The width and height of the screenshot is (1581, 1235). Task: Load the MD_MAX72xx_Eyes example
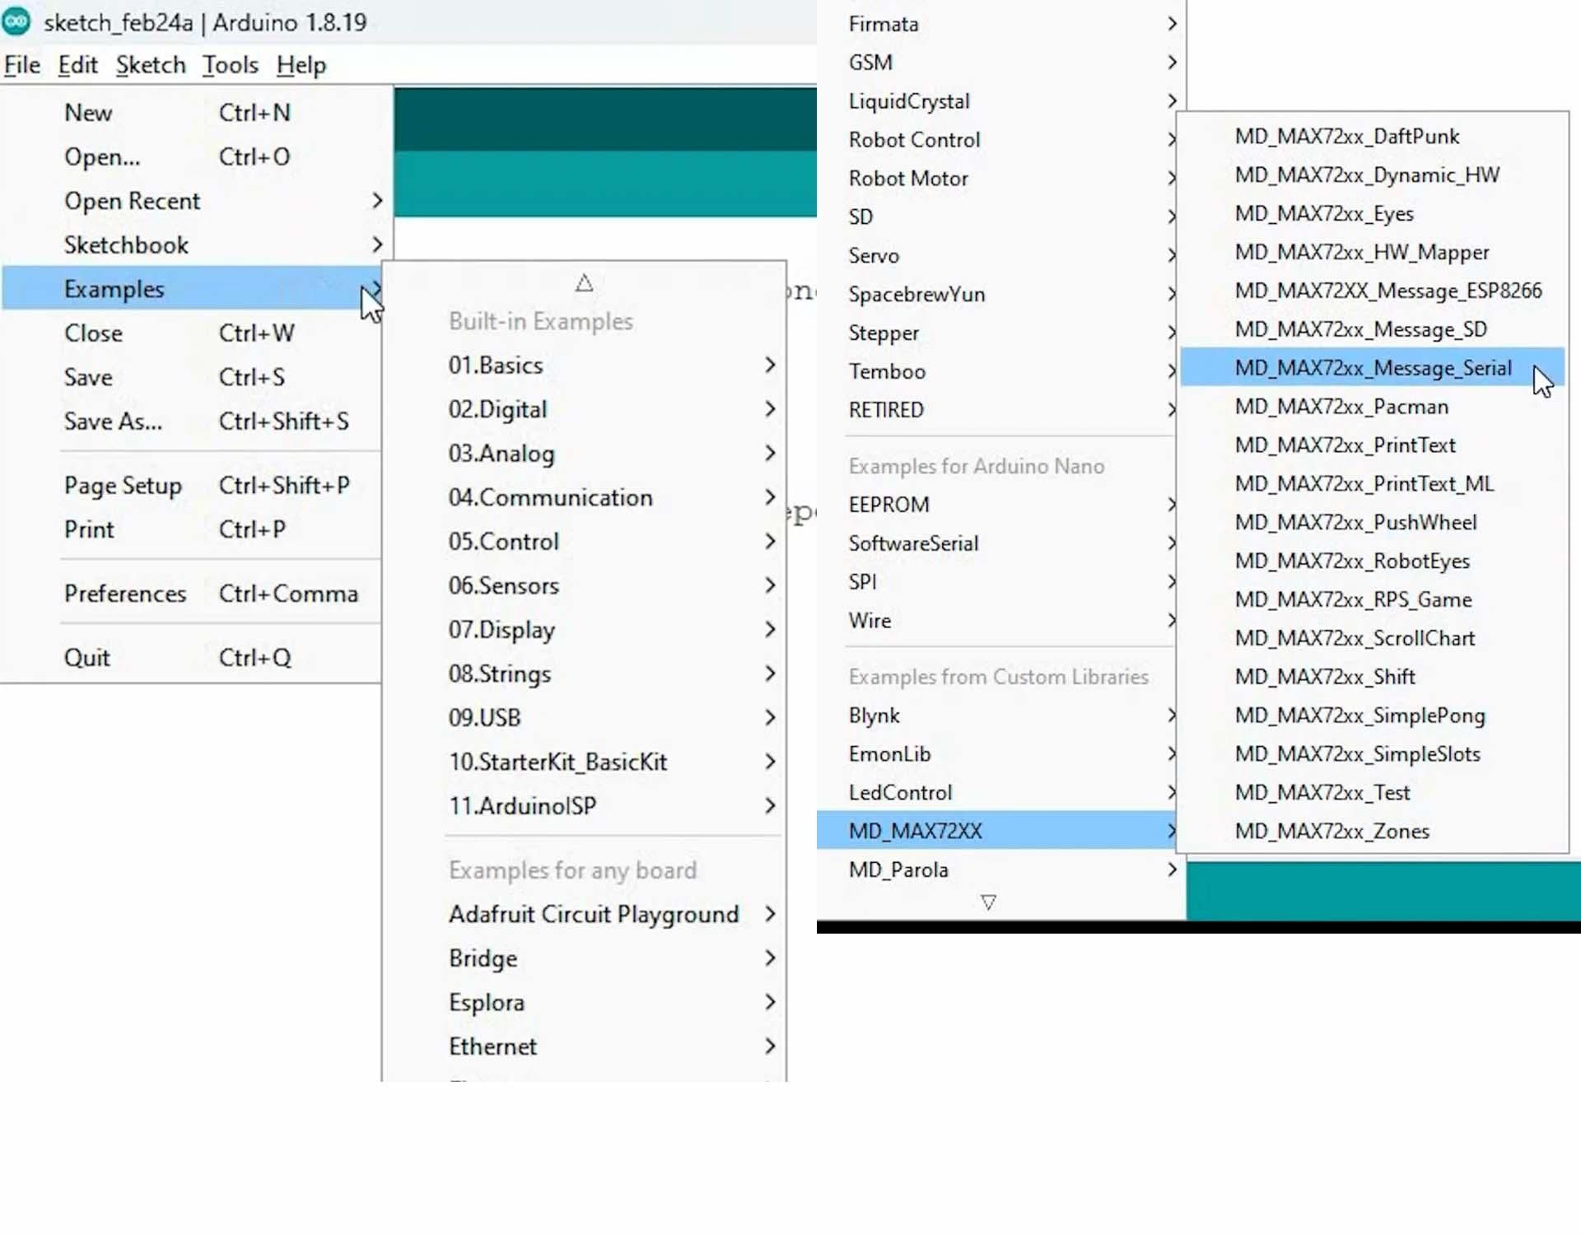pyautogui.click(x=1372, y=214)
